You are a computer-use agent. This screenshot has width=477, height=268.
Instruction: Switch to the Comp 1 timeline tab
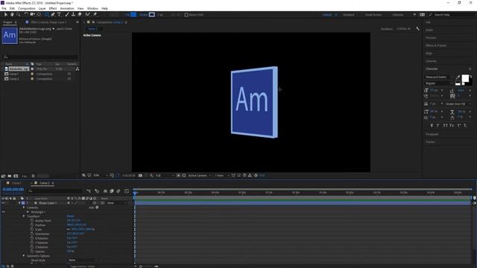16,183
